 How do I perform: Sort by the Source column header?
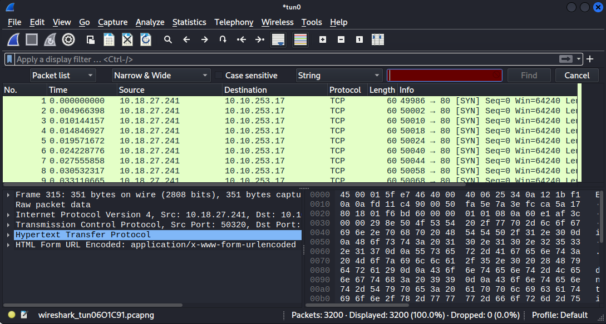coord(170,90)
